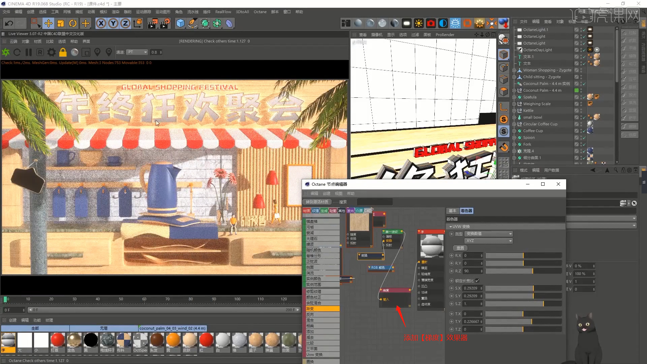
Task: Open the XYZ rotation order dropdown
Action: pos(488,241)
